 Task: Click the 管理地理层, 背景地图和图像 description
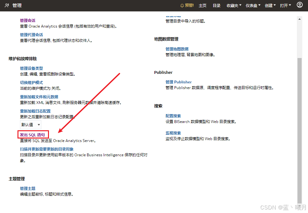[x=190, y=55]
